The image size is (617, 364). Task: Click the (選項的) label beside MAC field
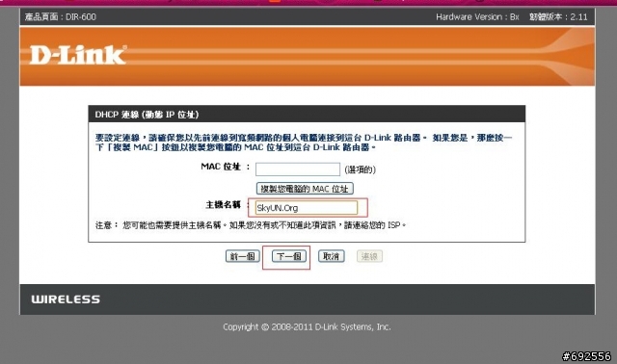(x=360, y=169)
